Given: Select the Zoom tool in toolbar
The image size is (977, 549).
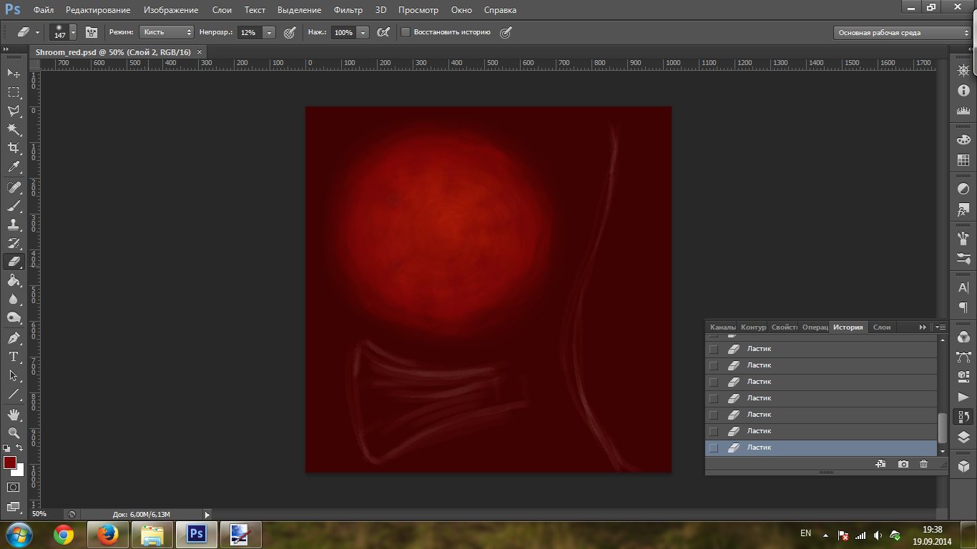Looking at the screenshot, I should coord(14,433).
